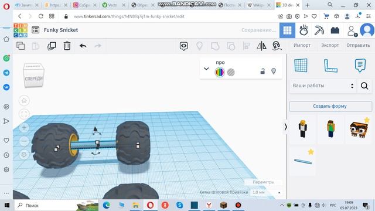Undo the last action
Viewport: 375px width, 211px height.
click(83, 46)
